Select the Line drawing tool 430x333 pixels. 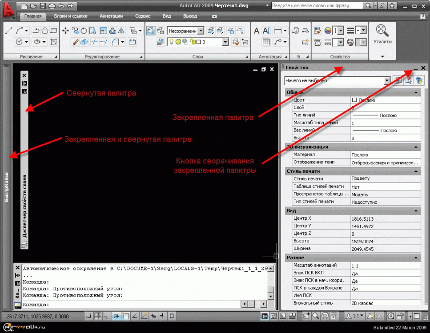click(x=8, y=31)
